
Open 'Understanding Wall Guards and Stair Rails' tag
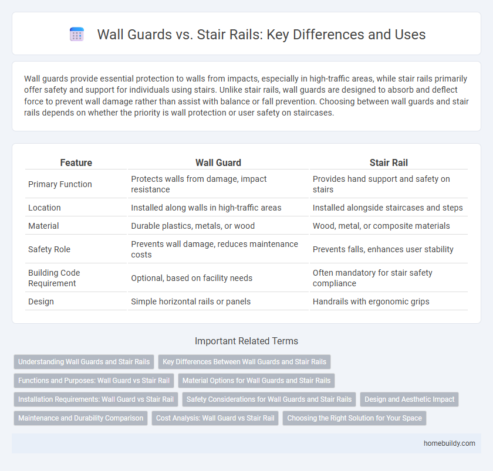click(x=84, y=361)
